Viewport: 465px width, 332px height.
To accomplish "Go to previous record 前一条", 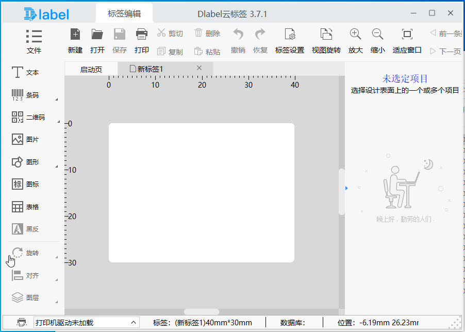I will (x=446, y=33).
